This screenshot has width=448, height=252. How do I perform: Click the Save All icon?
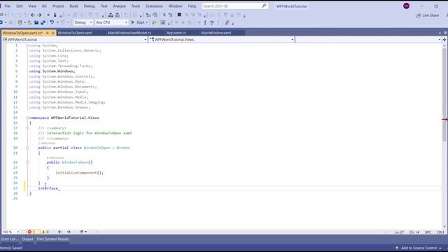click(x=43, y=22)
